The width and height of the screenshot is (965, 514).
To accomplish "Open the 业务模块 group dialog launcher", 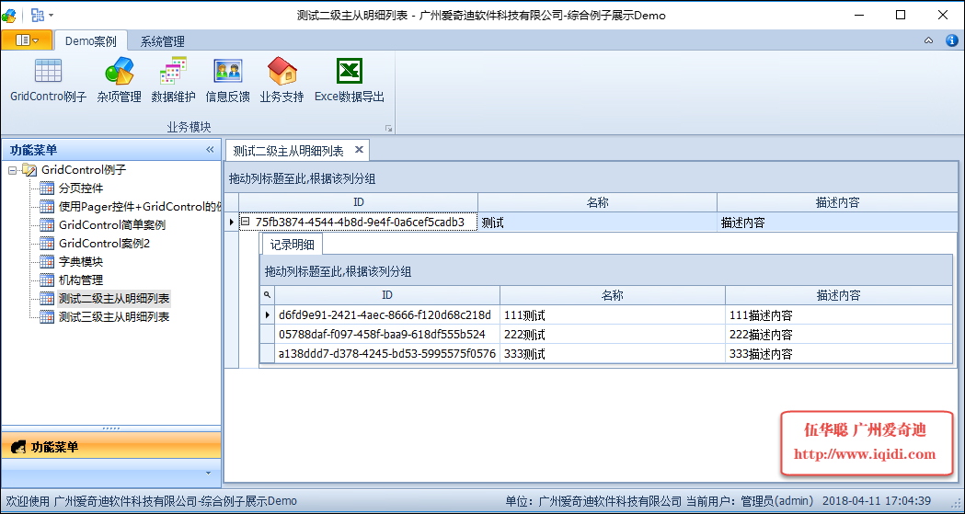I will [388, 128].
